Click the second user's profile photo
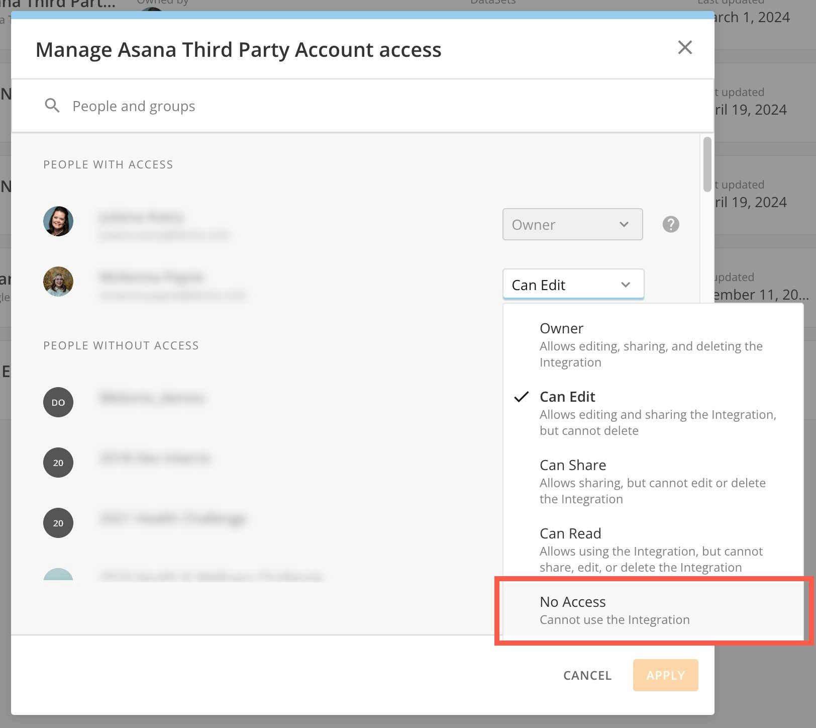The width and height of the screenshot is (816, 728). tap(58, 282)
